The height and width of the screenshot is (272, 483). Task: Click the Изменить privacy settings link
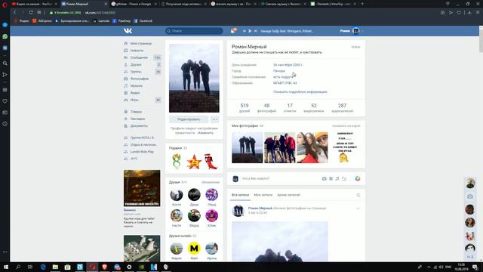point(205,133)
